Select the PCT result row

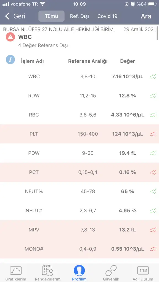point(79,172)
